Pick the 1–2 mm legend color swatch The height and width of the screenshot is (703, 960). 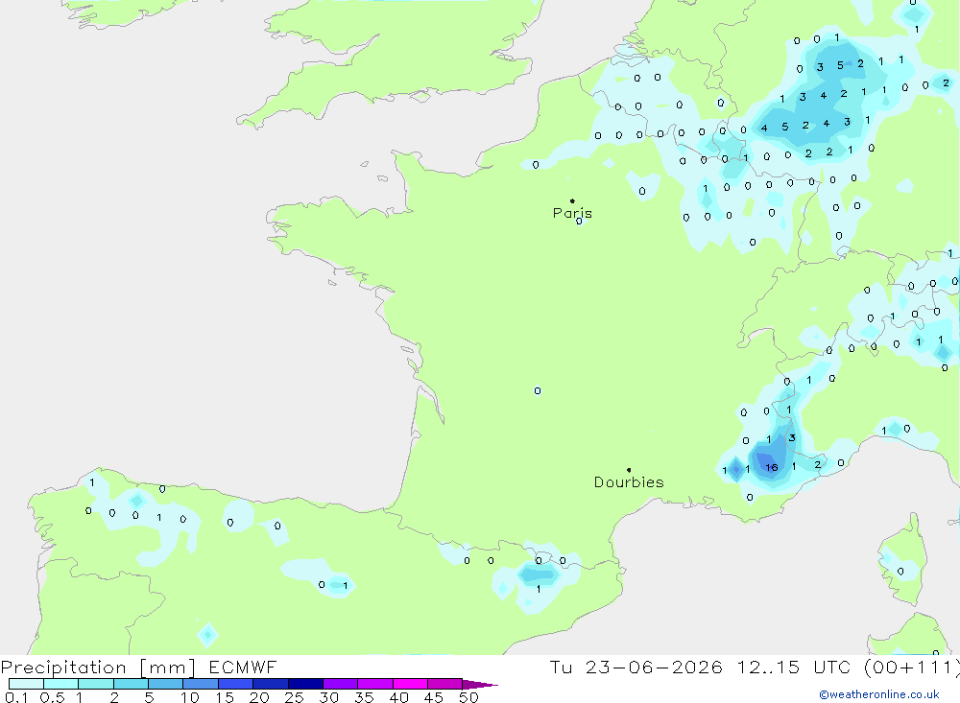(x=96, y=684)
